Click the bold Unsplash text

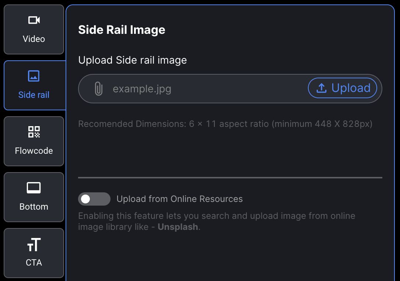coord(178,227)
